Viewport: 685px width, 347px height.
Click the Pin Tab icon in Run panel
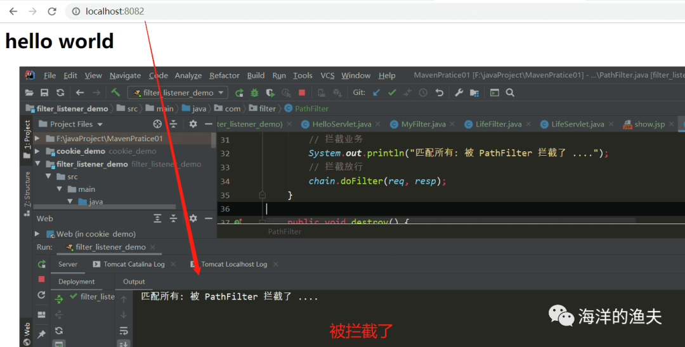tap(41, 334)
